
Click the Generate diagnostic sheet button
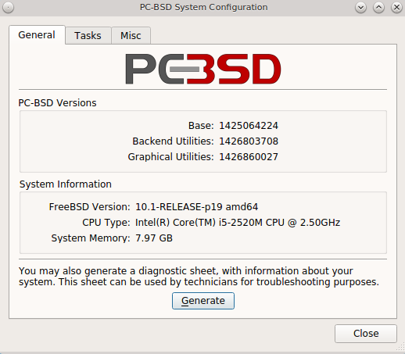(x=203, y=301)
